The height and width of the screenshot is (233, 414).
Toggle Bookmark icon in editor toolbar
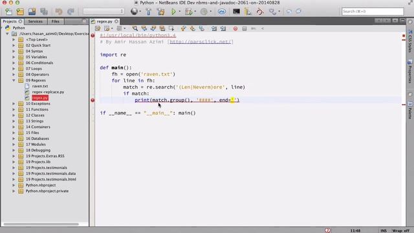coord(202,28)
